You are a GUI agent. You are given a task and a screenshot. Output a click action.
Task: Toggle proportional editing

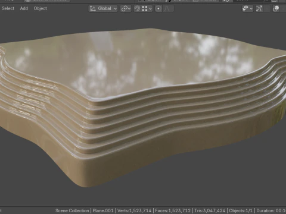coord(158,8)
